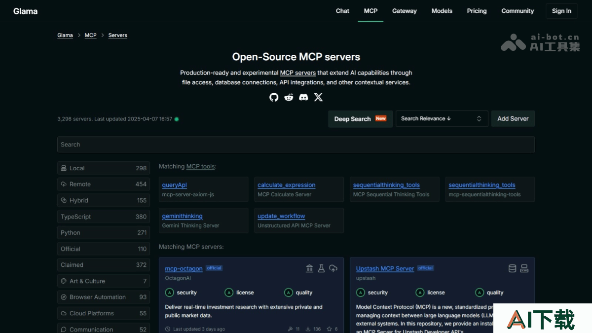Open the Reddit icon link
The height and width of the screenshot is (333, 592).
pos(289,97)
